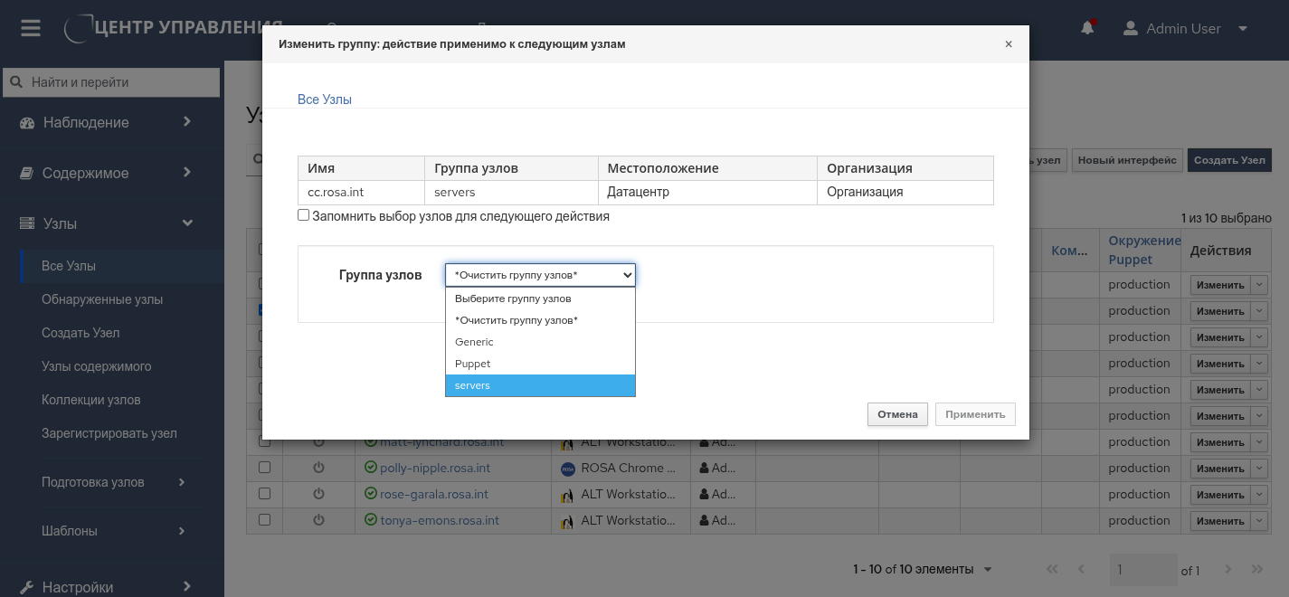Click the Настройки wrench icon

pyautogui.click(x=27, y=587)
